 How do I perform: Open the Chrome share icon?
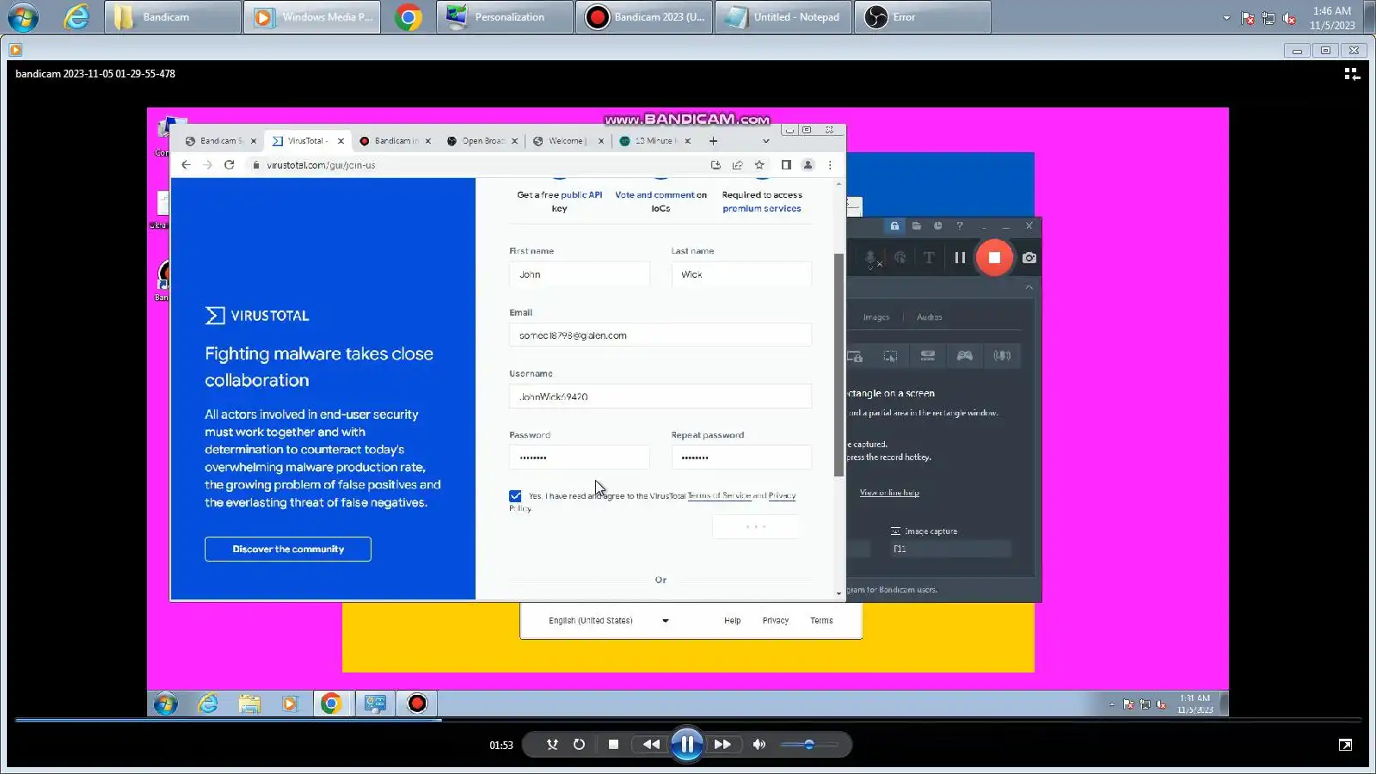[737, 165]
